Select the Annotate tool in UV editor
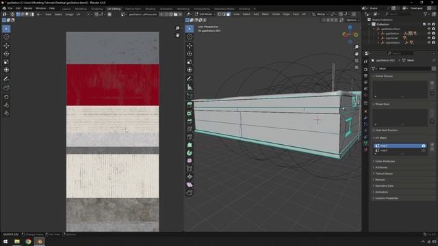 click(6, 79)
